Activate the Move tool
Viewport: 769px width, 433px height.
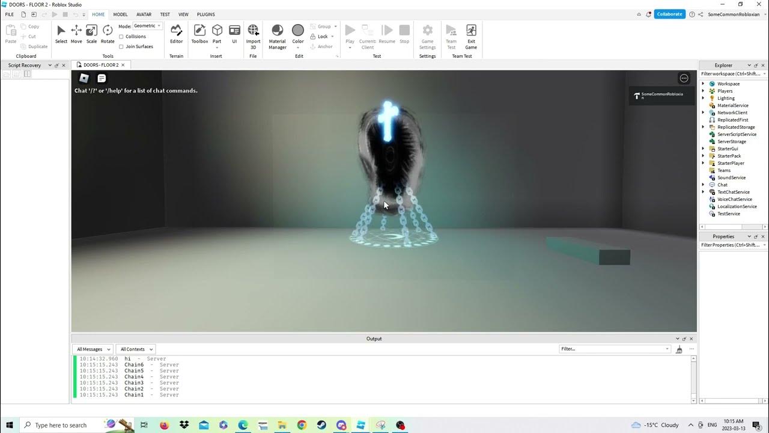point(76,34)
